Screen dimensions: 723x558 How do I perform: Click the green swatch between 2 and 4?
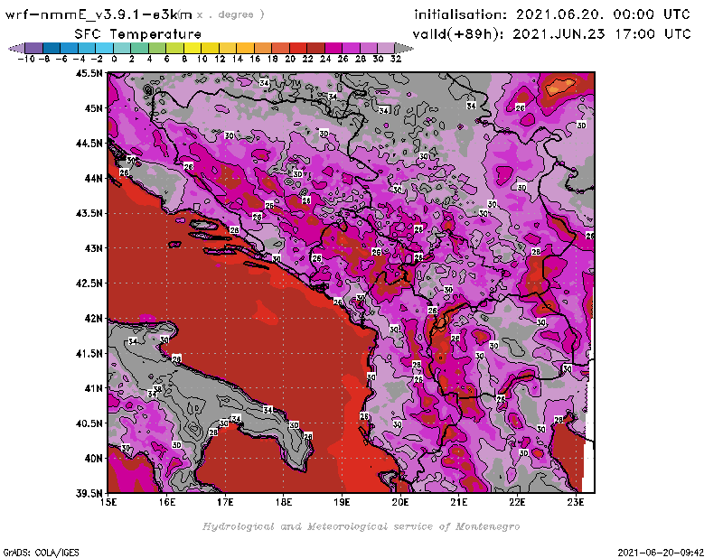pyautogui.click(x=140, y=48)
